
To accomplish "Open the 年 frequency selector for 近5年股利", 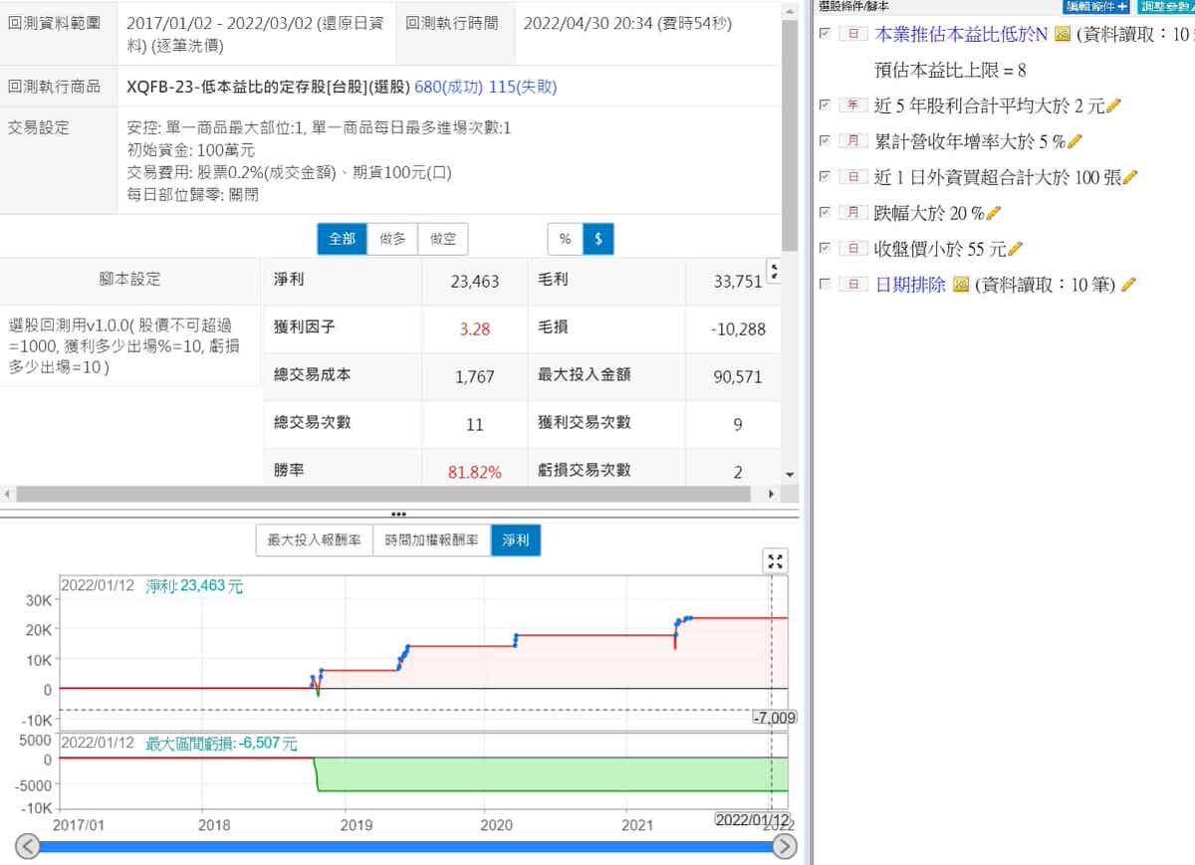I will 852,106.
